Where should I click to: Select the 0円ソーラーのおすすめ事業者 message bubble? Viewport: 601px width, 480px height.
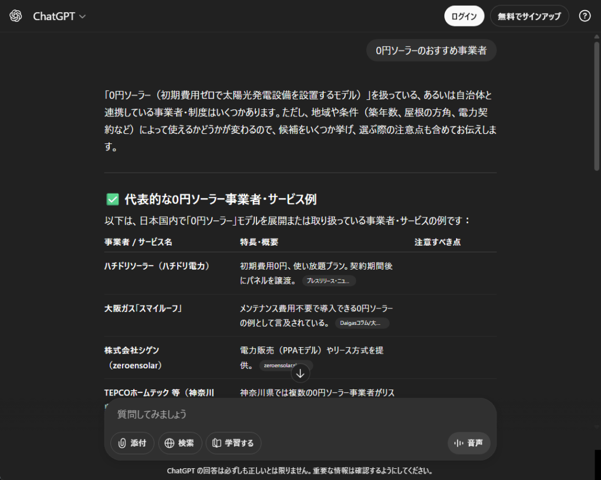point(431,51)
